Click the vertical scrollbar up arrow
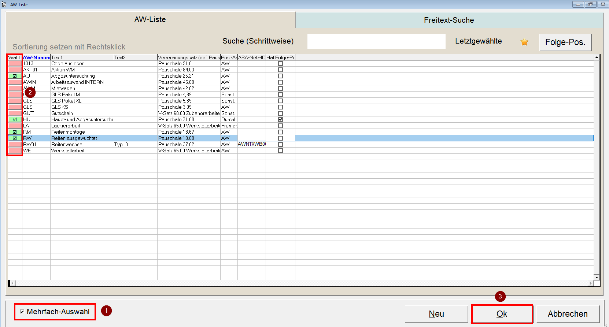Screen dimensions: 609x327 (597, 57)
